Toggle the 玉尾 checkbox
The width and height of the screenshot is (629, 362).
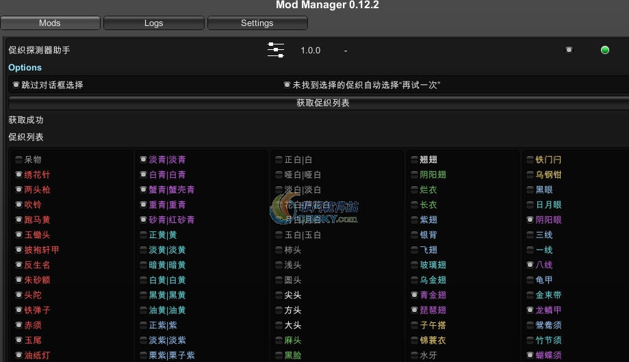pos(18,340)
